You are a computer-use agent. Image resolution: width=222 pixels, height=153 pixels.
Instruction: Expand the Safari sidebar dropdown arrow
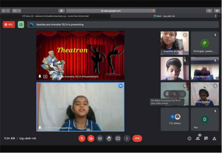[x=19, y=11]
